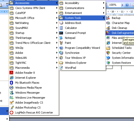Select the System Tools menu entry
Viewport: 134px width, 121px height.
pyautogui.click(x=82, y=18)
